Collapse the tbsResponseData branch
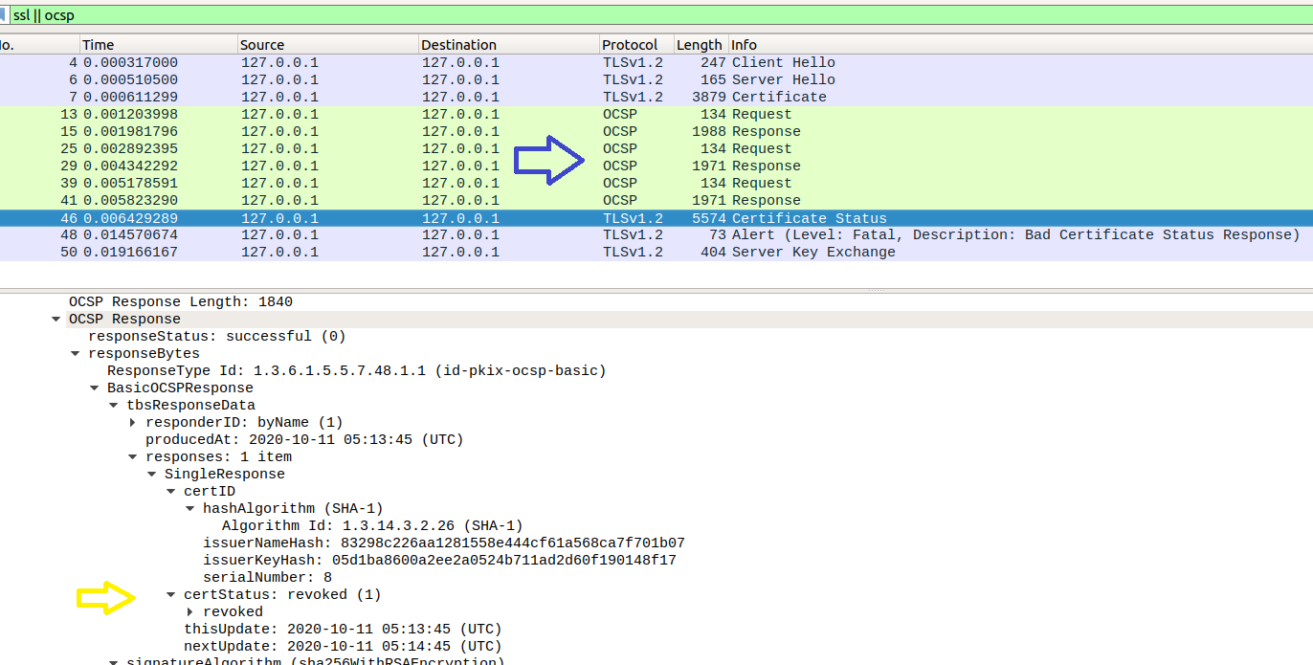The width and height of the screenshot is (1313, 665). 114,405
